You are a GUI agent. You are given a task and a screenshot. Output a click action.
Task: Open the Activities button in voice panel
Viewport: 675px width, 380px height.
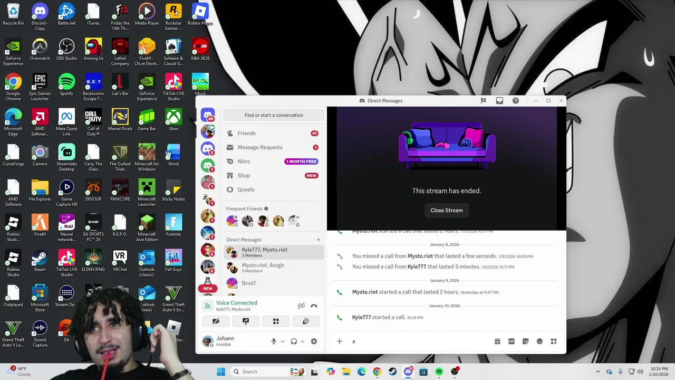[x=276, y=321]
